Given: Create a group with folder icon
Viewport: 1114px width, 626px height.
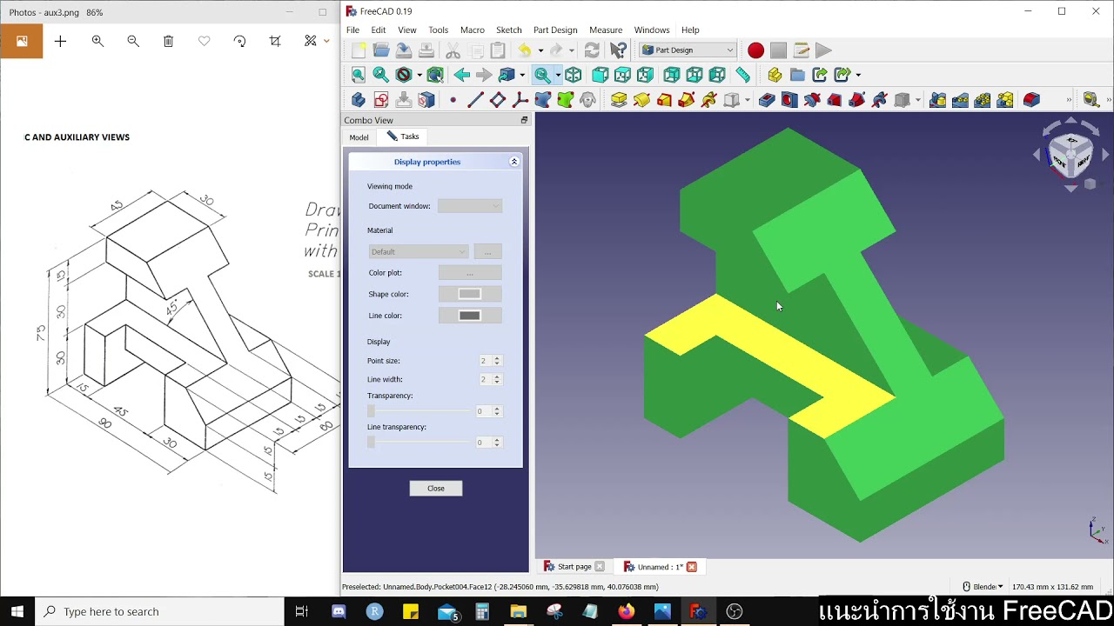Looking at the screenshot, I should 797,75.
